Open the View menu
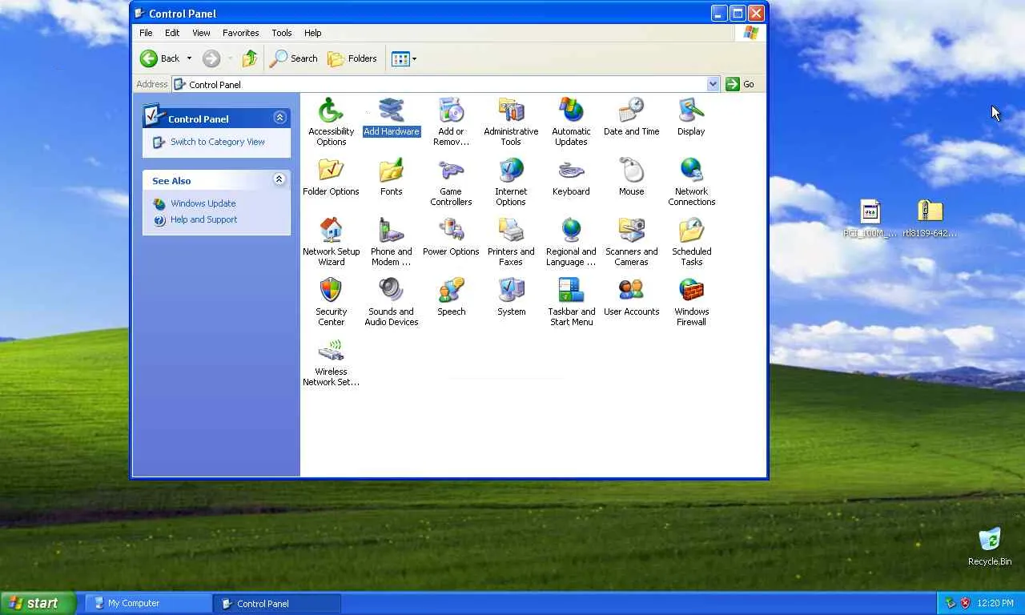Screen dimensions: 1025x615 coord(201,33)
